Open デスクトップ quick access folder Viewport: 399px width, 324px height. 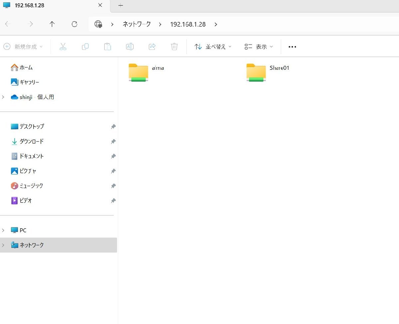[27, 126]
